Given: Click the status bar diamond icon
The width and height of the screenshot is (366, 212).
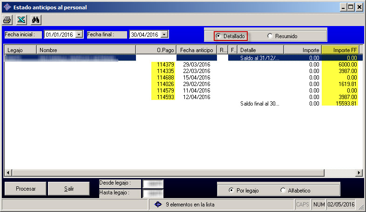Looking at the screenshot, I should click(158, 204).
